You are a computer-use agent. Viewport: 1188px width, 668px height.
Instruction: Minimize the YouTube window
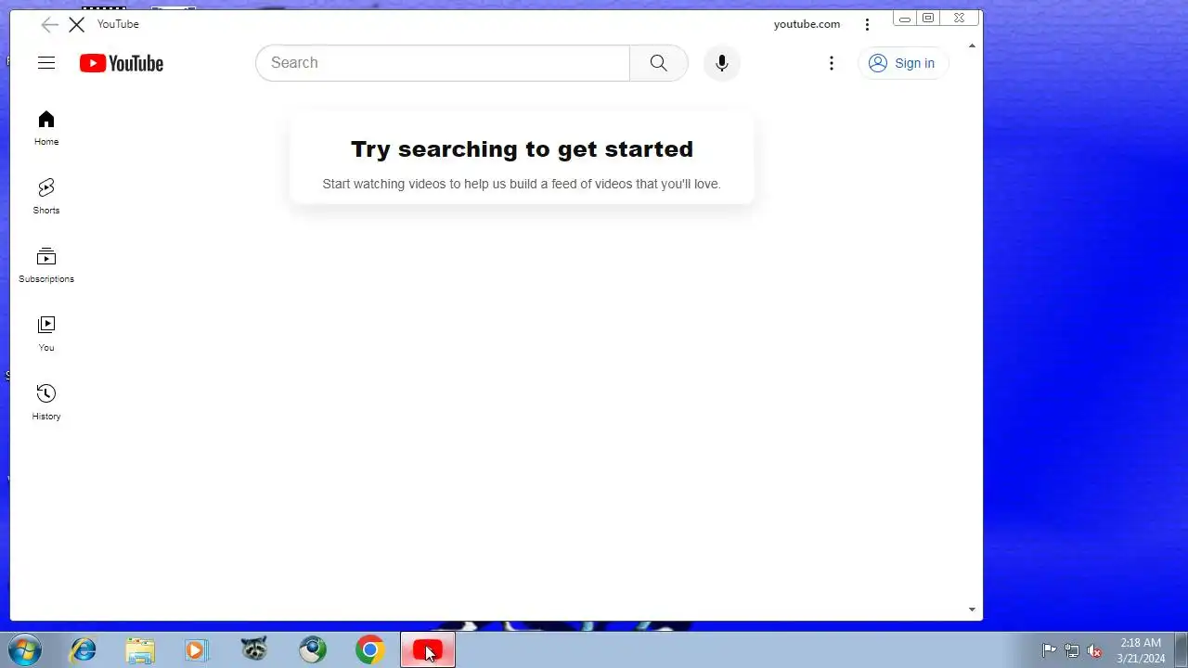pyautogui.click(x=905, y=19)
